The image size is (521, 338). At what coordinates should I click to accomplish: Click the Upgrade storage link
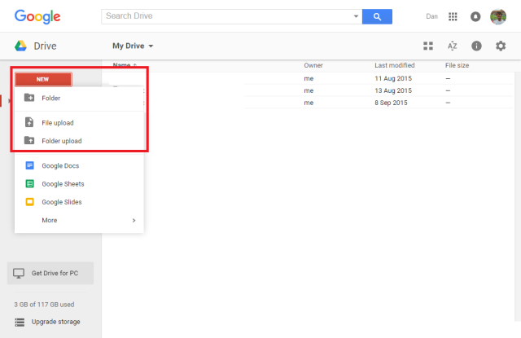click(x=56, y=322)
